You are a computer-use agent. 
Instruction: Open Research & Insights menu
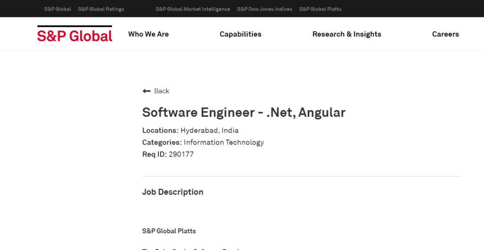click(346, 34)
